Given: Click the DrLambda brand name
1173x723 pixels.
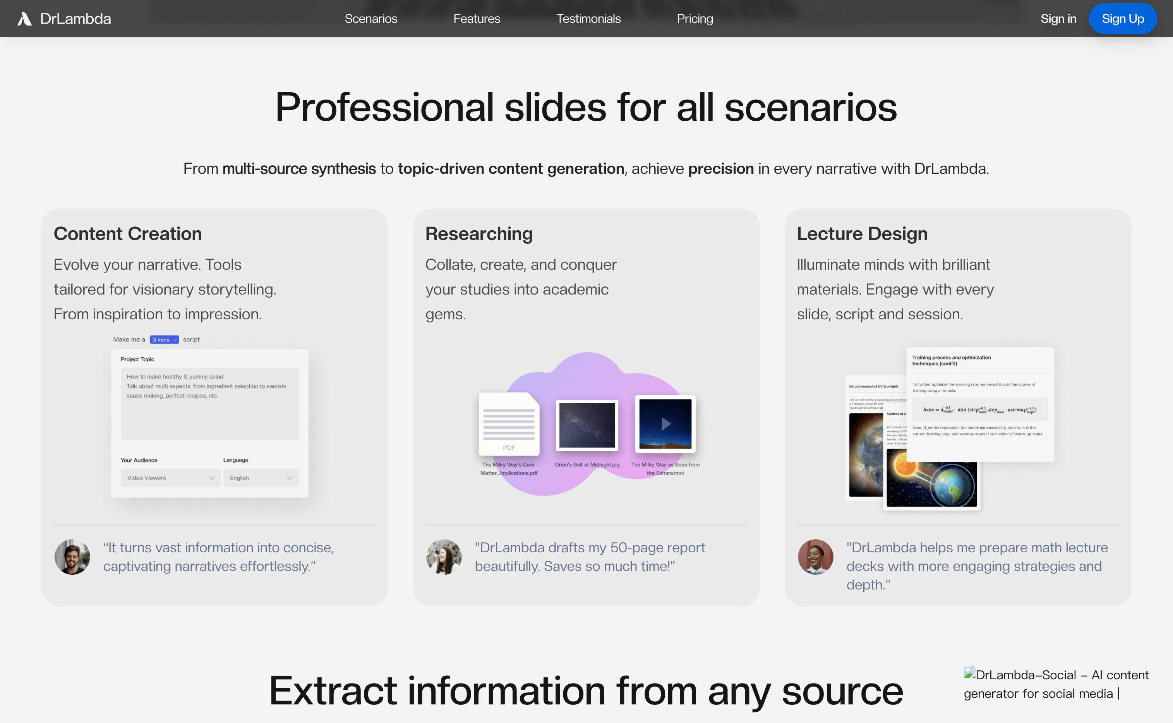Looking at the screenshot, I should point(75,19).
